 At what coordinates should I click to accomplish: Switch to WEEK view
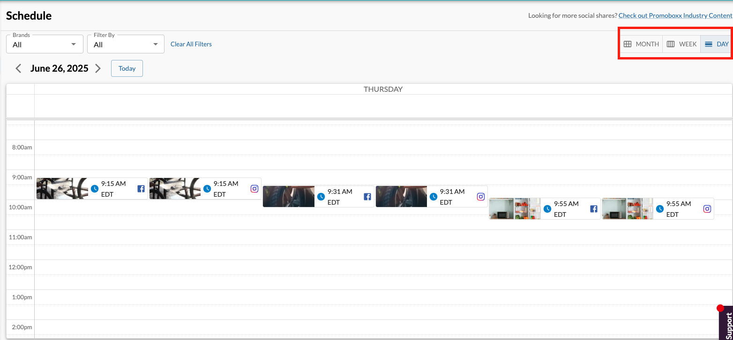[x=681, y=44]
